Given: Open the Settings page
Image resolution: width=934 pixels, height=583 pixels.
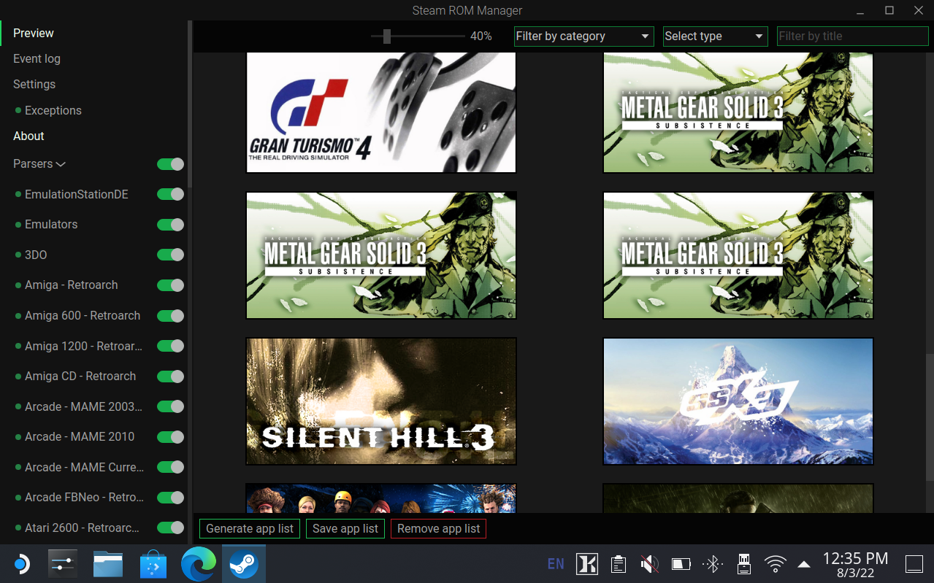Looking at the screenshot, I should pyautogui.click(x=34, y=84).
